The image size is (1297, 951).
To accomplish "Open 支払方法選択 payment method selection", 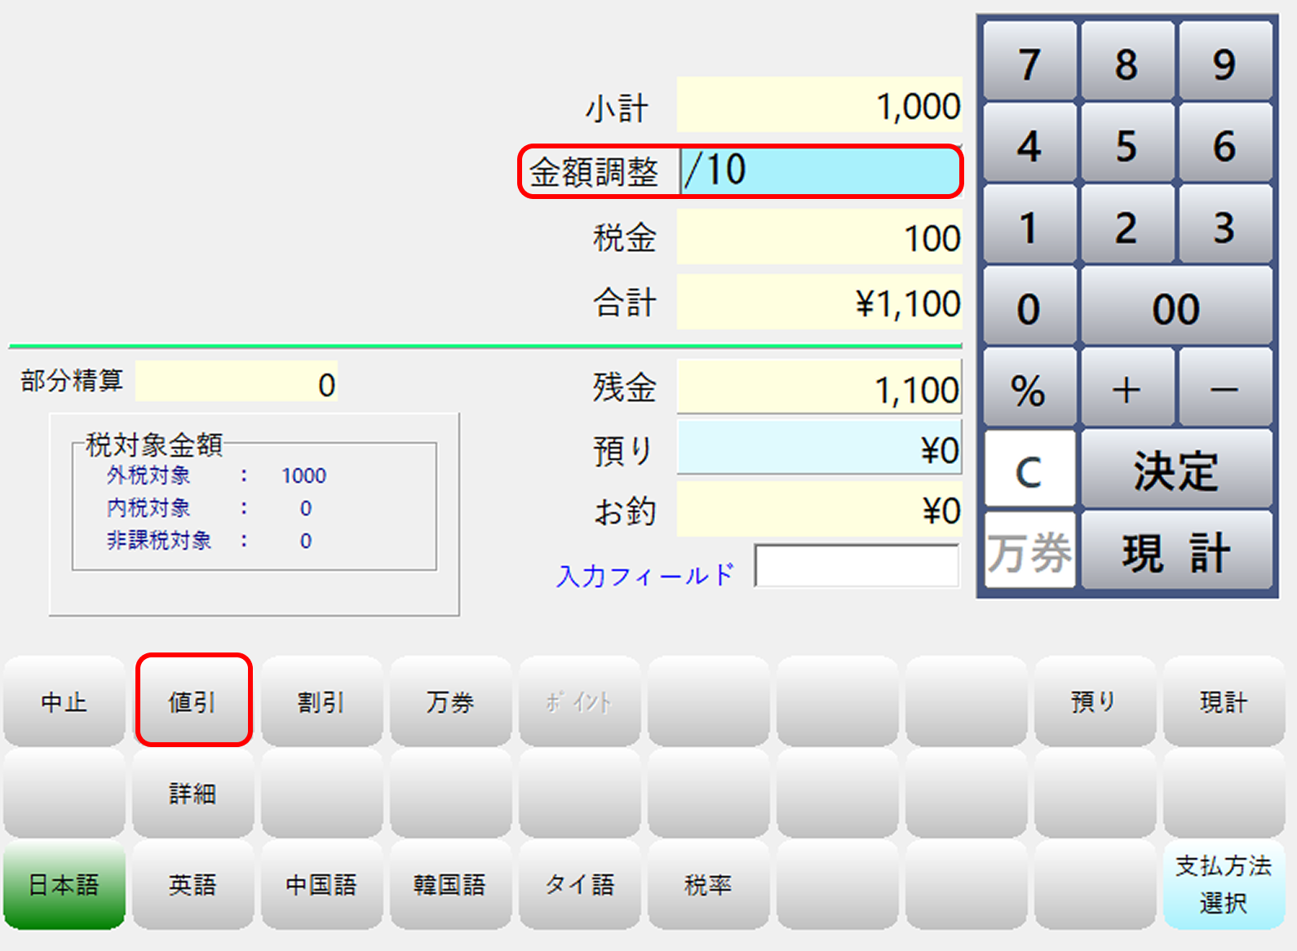I will pos(1223,885).
